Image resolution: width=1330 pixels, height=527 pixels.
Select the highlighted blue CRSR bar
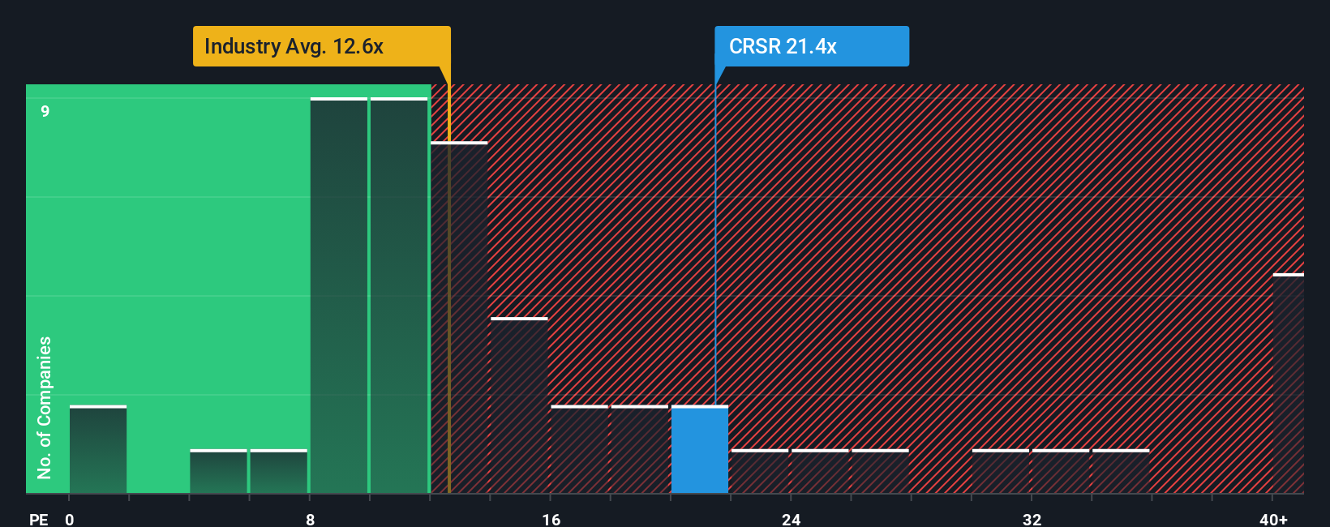coord(699,449)
